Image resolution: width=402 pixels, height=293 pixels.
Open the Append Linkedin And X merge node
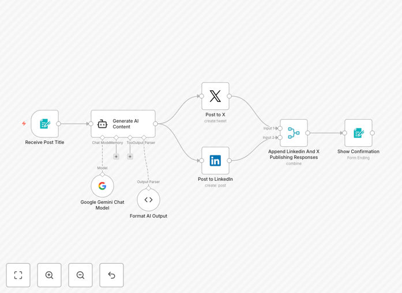294,133
